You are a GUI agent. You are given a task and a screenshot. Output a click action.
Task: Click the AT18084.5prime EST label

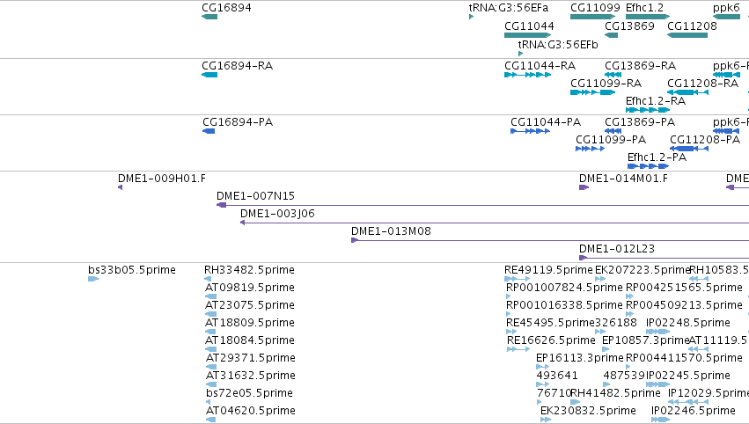(x=250, y=340)
